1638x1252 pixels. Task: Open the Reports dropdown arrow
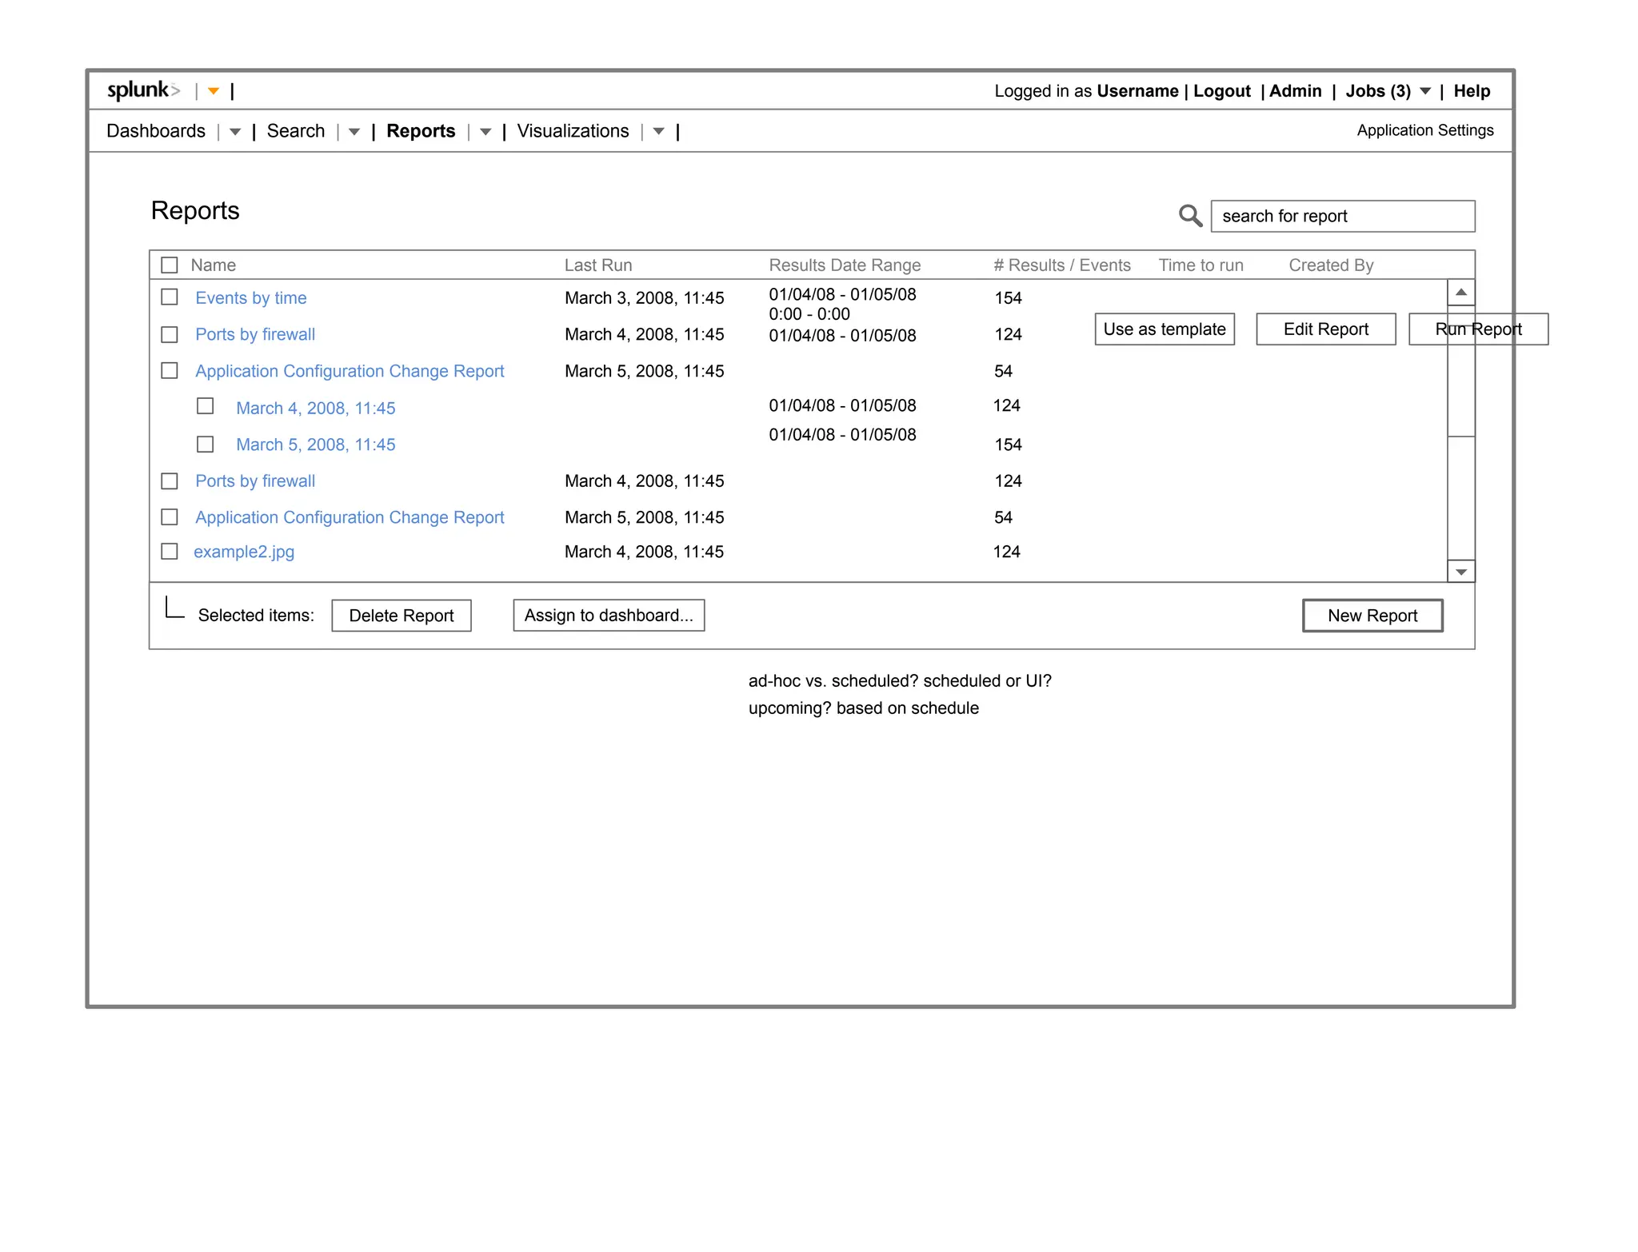point(485,132)
